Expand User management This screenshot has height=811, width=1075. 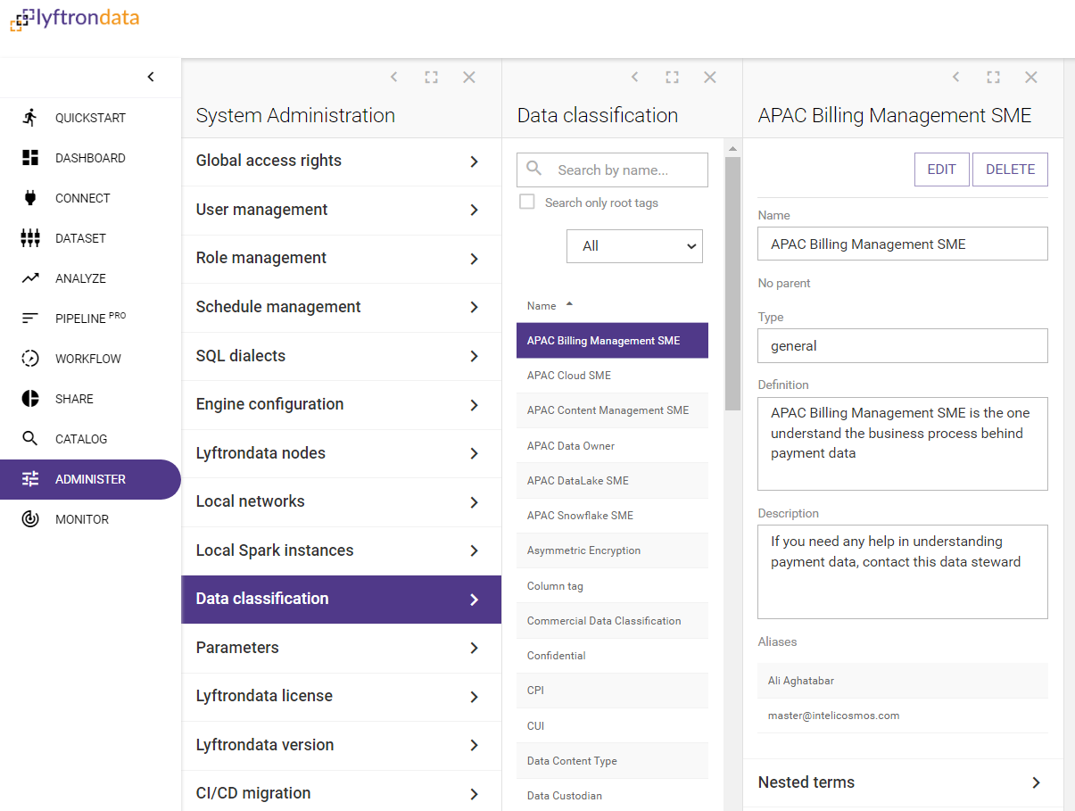tap(341, 210)
